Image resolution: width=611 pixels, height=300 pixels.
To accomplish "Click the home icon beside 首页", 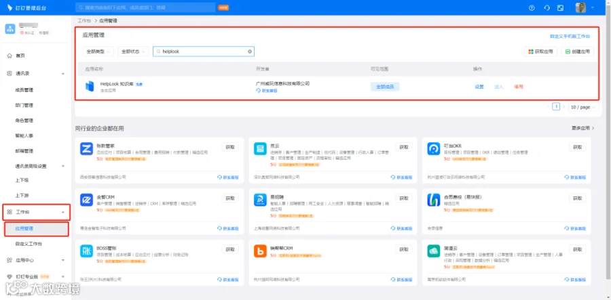I will [10, 56].
